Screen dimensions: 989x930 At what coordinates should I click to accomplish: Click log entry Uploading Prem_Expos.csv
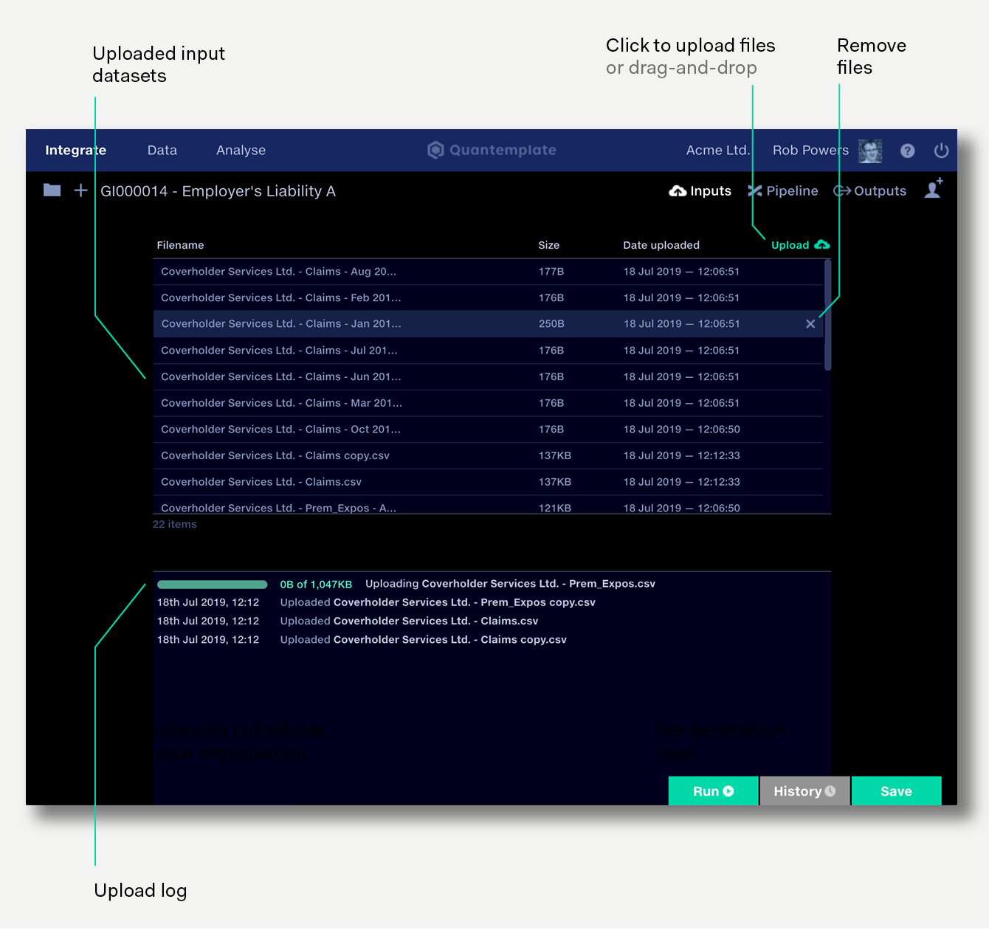(510, 584)
